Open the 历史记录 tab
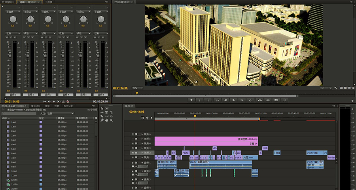Image resolution: width=356 pixels, height=190 pixels. coord(68,106)
